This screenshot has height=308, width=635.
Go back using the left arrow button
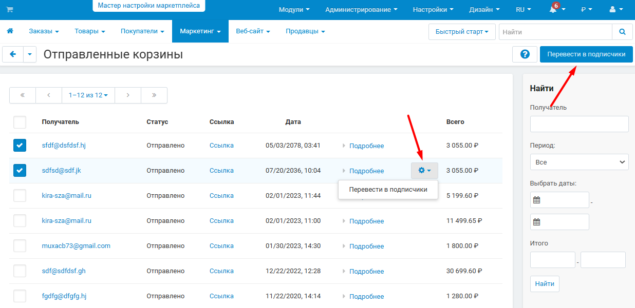point(13,54)
